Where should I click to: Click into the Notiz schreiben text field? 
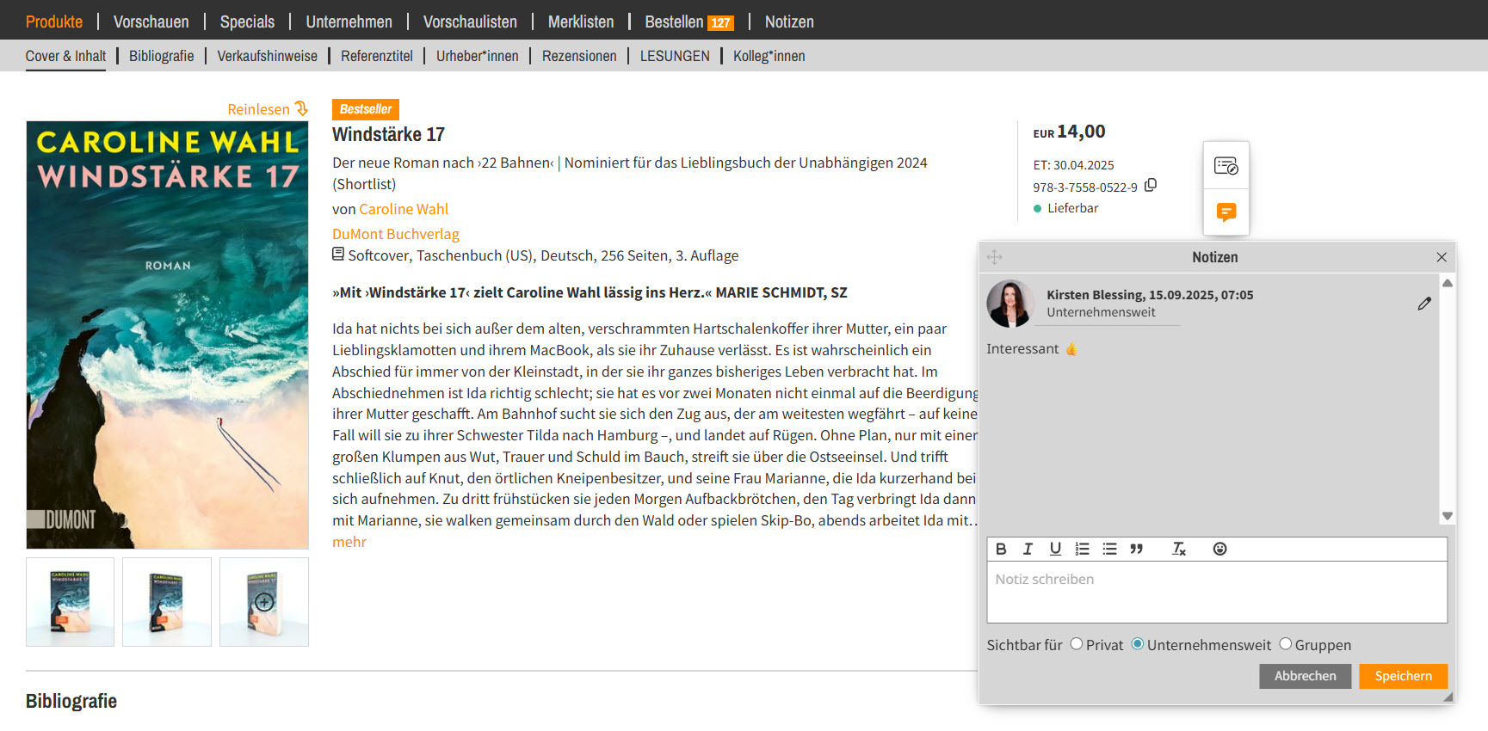[x=1217, y=593]
